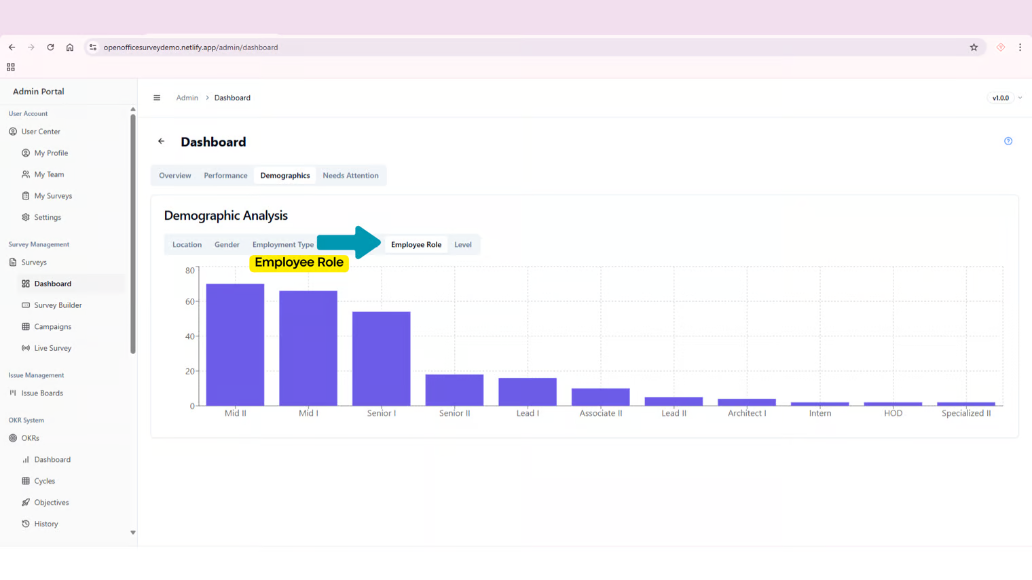Expand the OKRs sidebar section
This screenshot has width=1032, height=580.
point(30,438)
